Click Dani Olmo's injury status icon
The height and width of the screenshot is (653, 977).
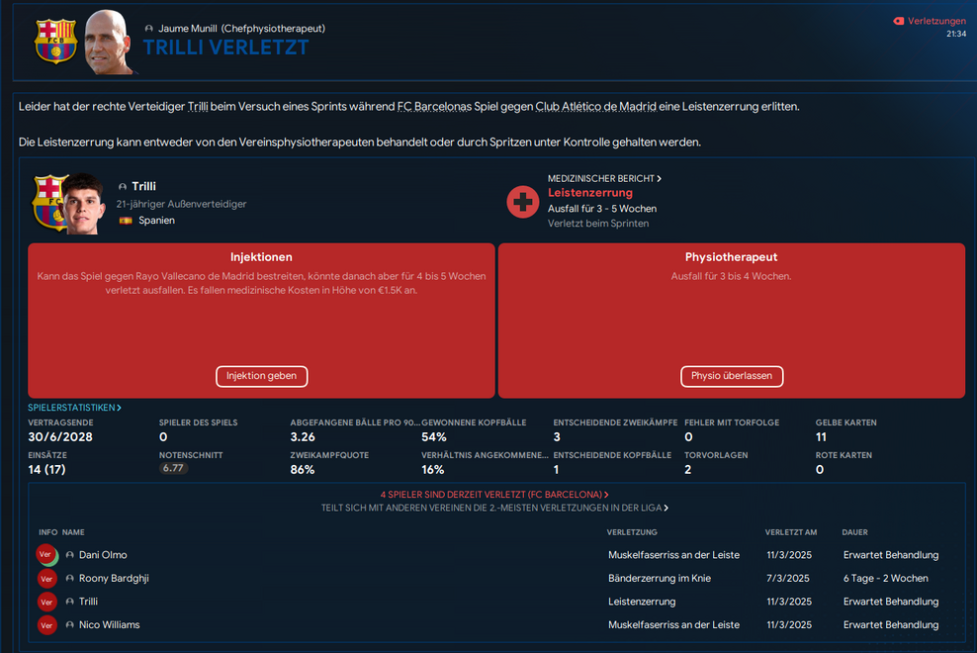point(46,555)
